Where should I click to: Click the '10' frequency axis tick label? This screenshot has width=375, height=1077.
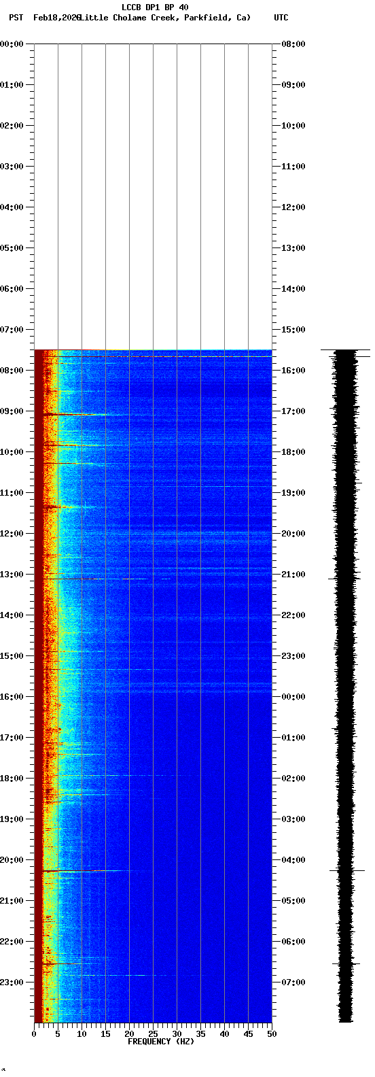pos(82,1034)
